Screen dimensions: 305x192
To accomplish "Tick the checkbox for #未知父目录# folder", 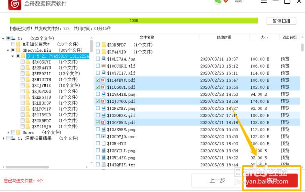I will (x=13, y=44).
